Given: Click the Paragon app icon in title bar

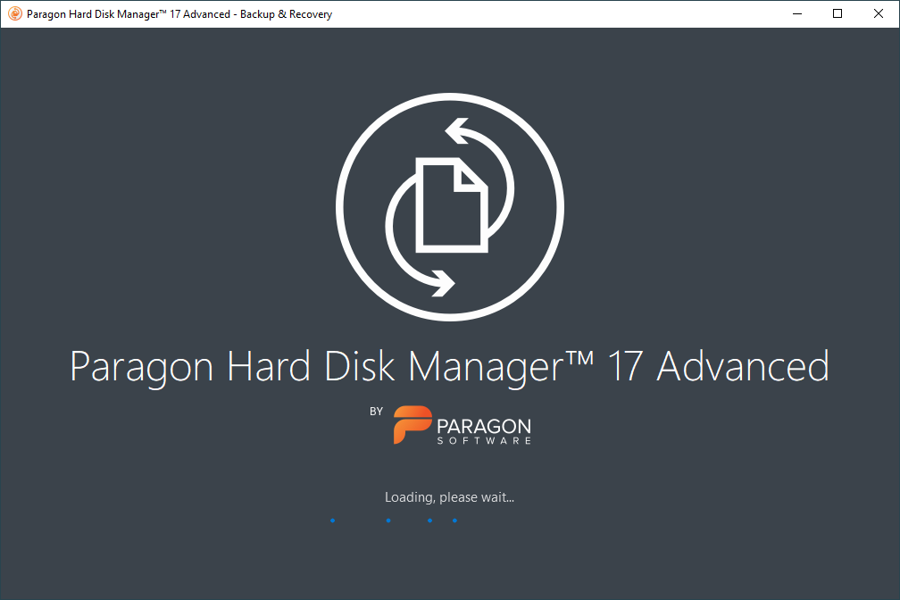Looking at the screenshot, I should click(15, 13).
